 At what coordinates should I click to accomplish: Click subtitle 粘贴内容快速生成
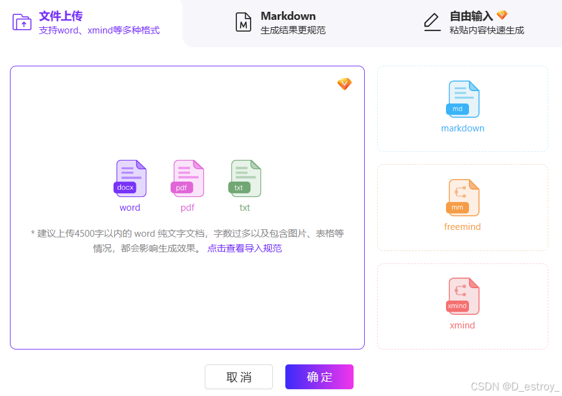coord(487,30)
